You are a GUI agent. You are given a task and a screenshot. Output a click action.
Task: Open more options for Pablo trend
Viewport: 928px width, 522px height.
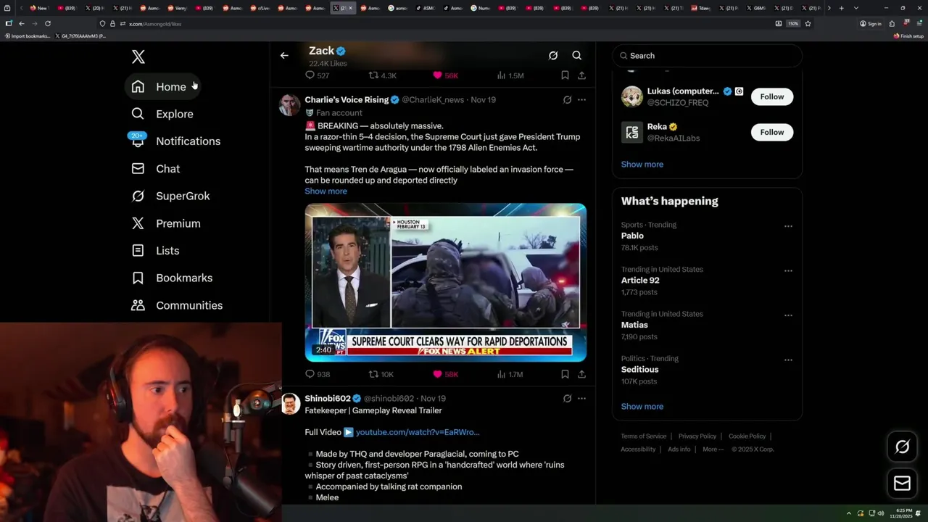tap(788, 226)
